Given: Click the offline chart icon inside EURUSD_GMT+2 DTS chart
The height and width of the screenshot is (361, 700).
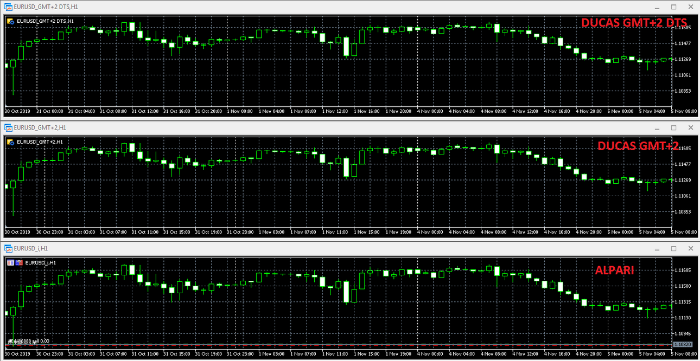Looking at the screenshot, I should click(10, 21).
